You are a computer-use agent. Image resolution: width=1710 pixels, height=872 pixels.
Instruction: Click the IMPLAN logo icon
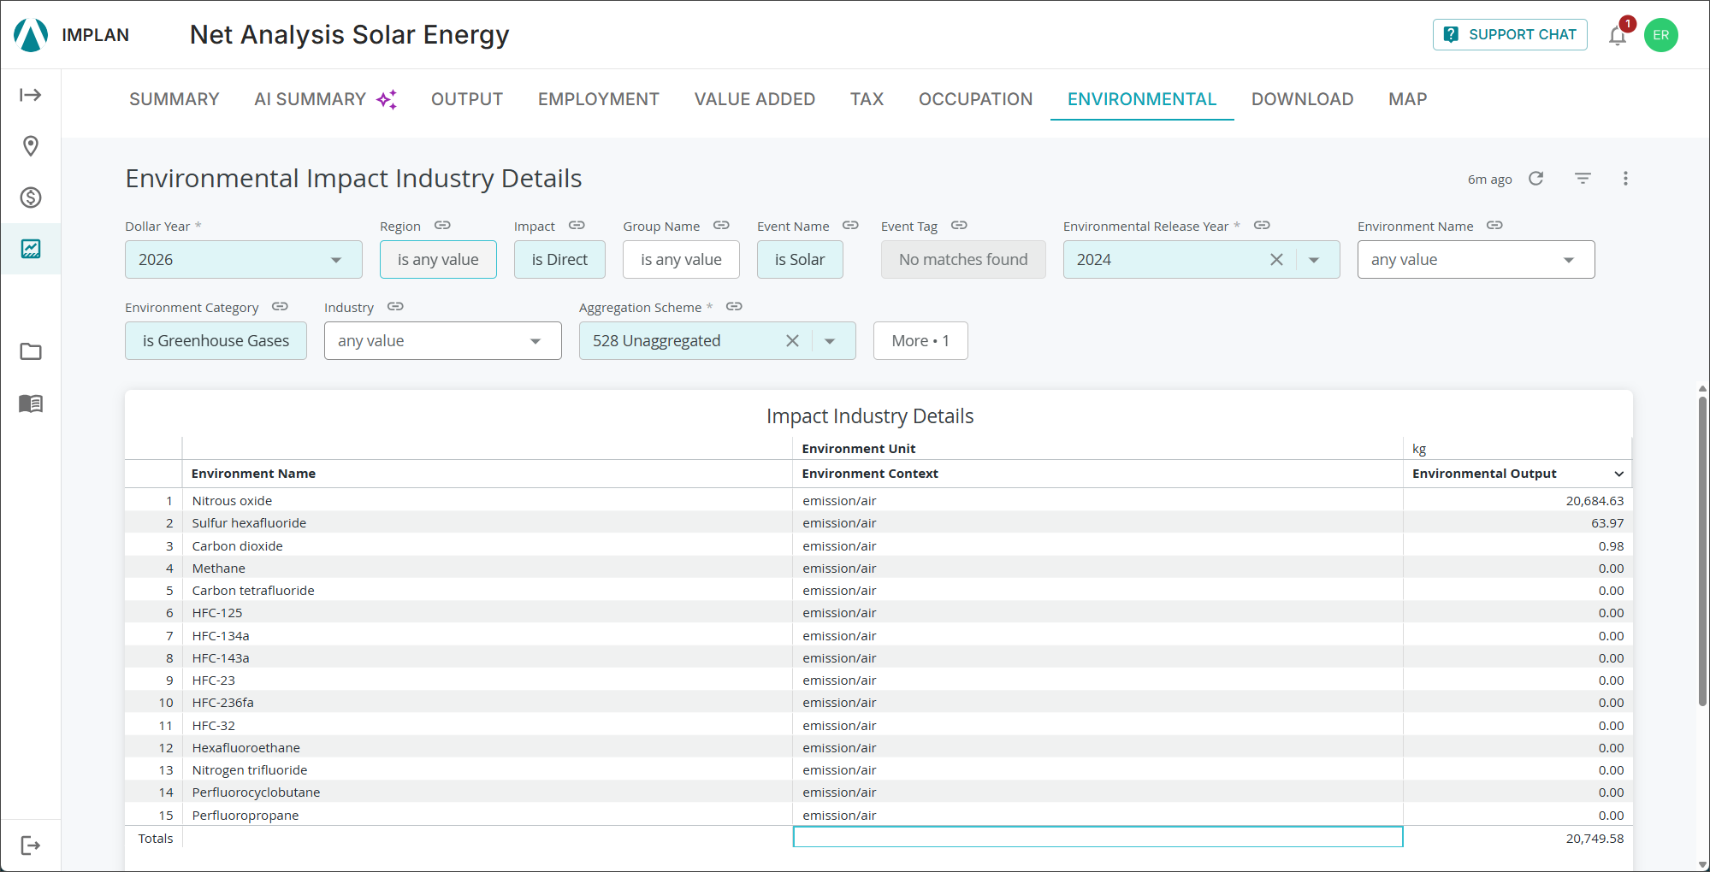pyautogui.click(x=31, y=35)
